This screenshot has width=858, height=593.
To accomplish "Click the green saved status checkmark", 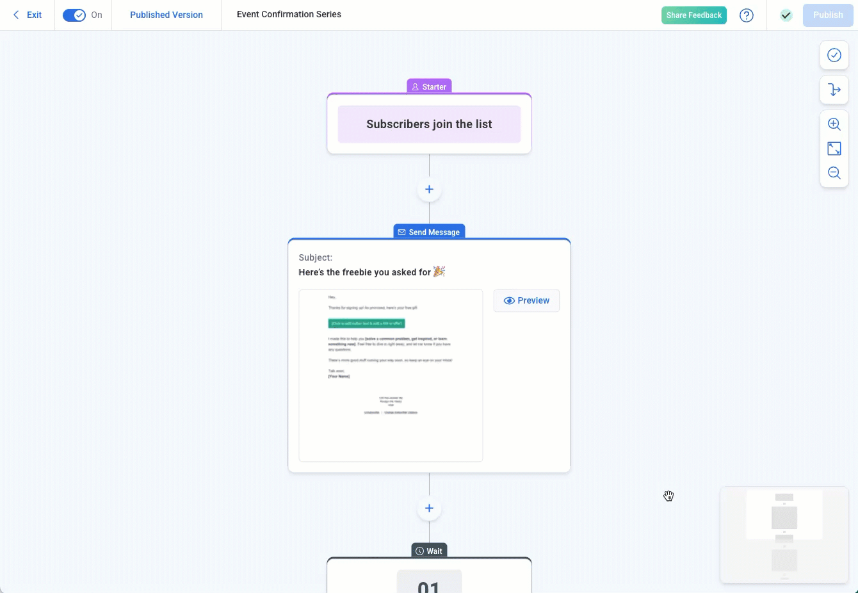I will [x=786, y=15].
